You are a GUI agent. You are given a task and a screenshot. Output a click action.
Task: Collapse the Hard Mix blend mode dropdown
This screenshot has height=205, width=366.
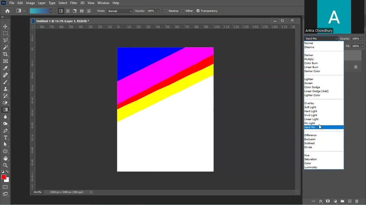(321, 38)
